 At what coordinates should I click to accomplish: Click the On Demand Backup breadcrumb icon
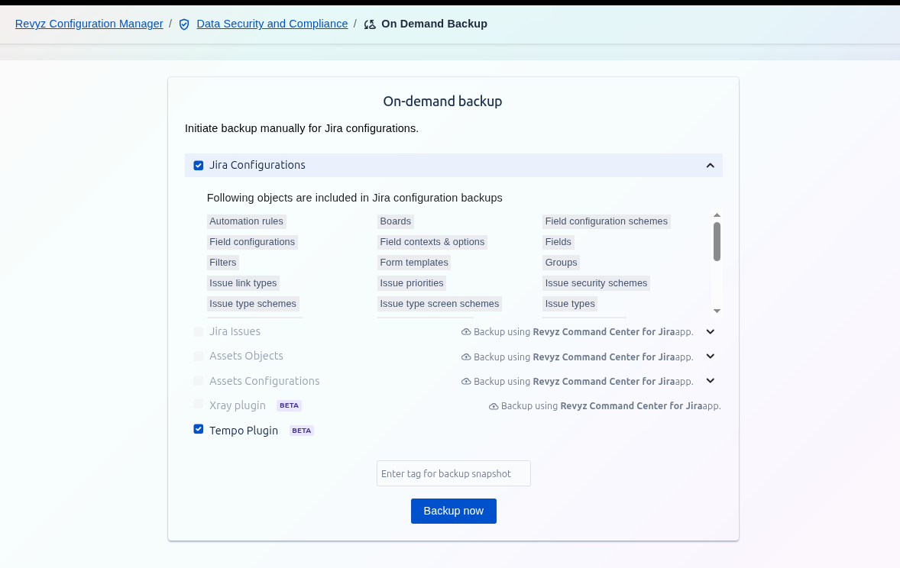tap(370, 24)
